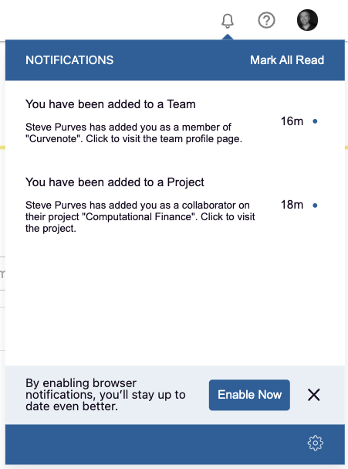348x469 pixels.
Task: Click the notification bell icon
Action: [228, 21]
